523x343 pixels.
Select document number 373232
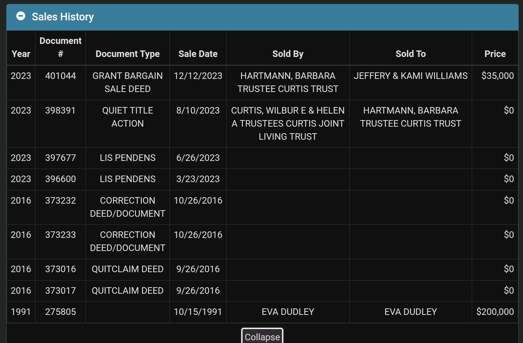tap(60, 201)
